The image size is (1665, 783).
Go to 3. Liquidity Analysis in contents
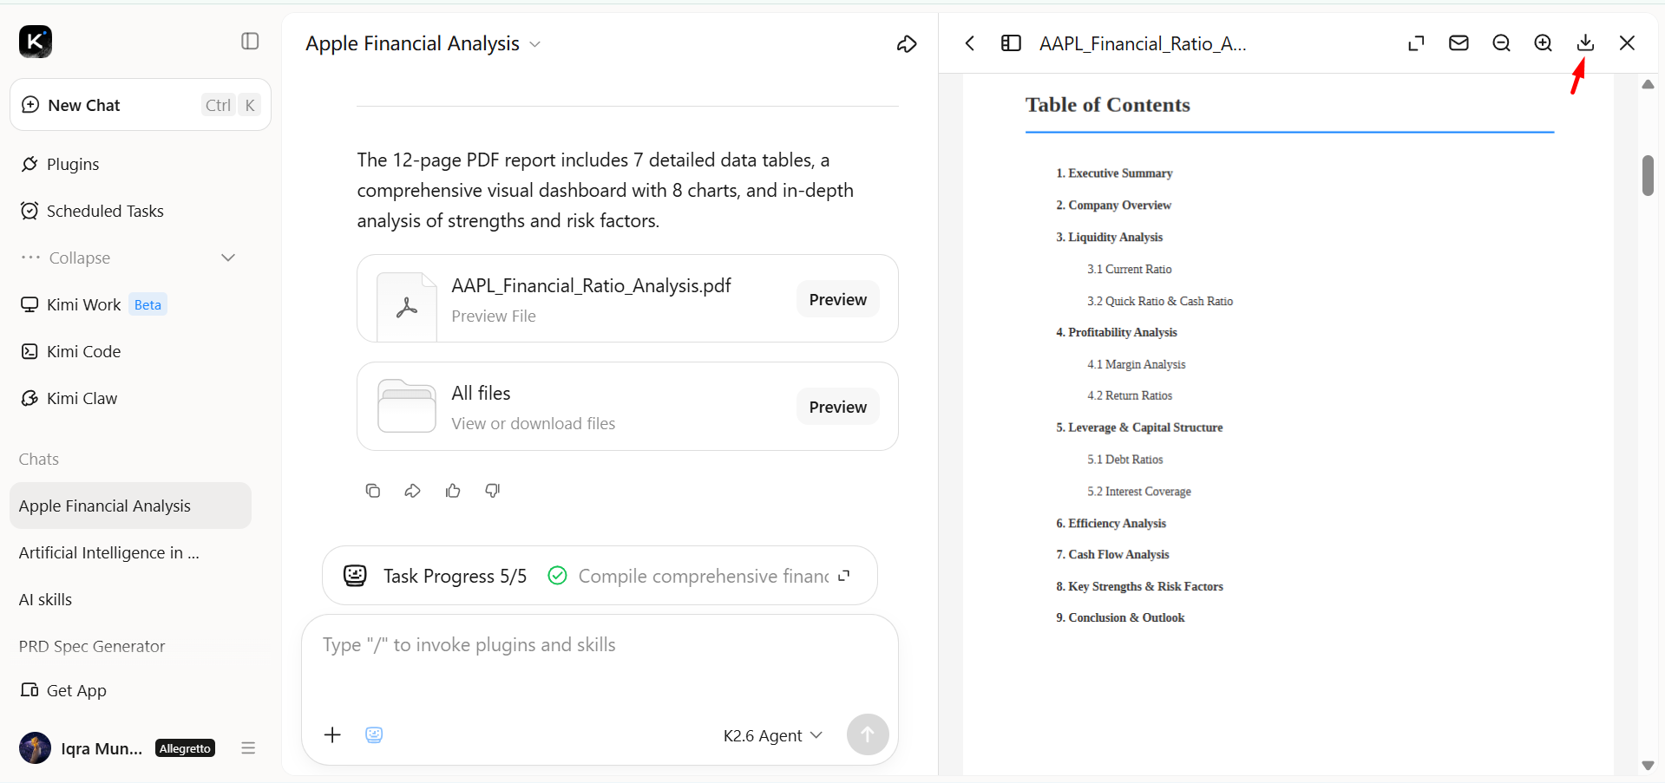tap(1109, 238)
